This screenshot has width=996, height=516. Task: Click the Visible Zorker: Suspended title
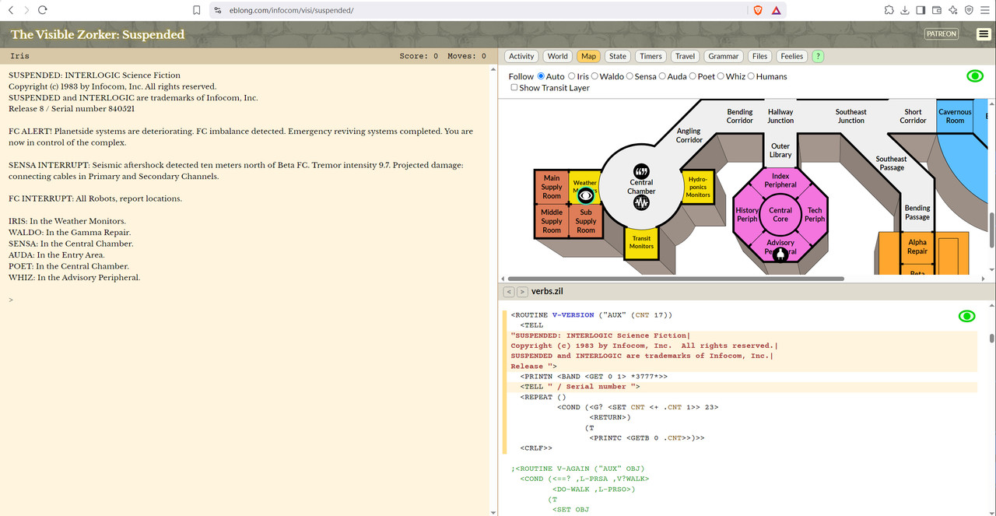click(98, 34)
